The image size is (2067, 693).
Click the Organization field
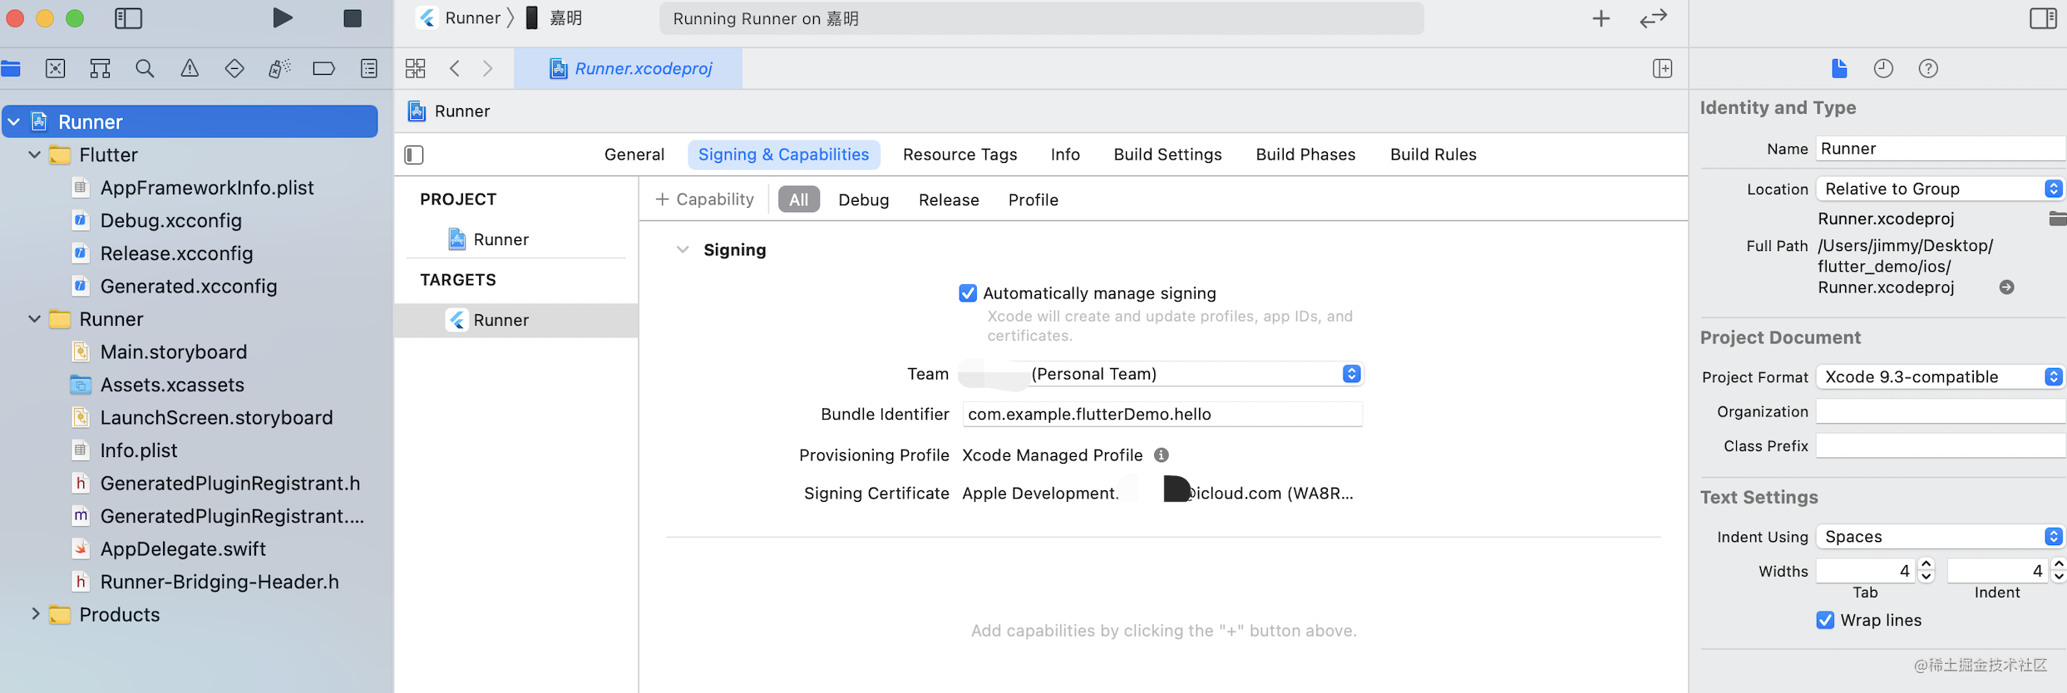point(1941,411)
